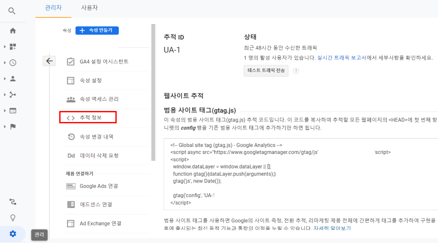Click the back arrow in the property column
This screenshot has height=243, width=438.
tap(49, 61)
